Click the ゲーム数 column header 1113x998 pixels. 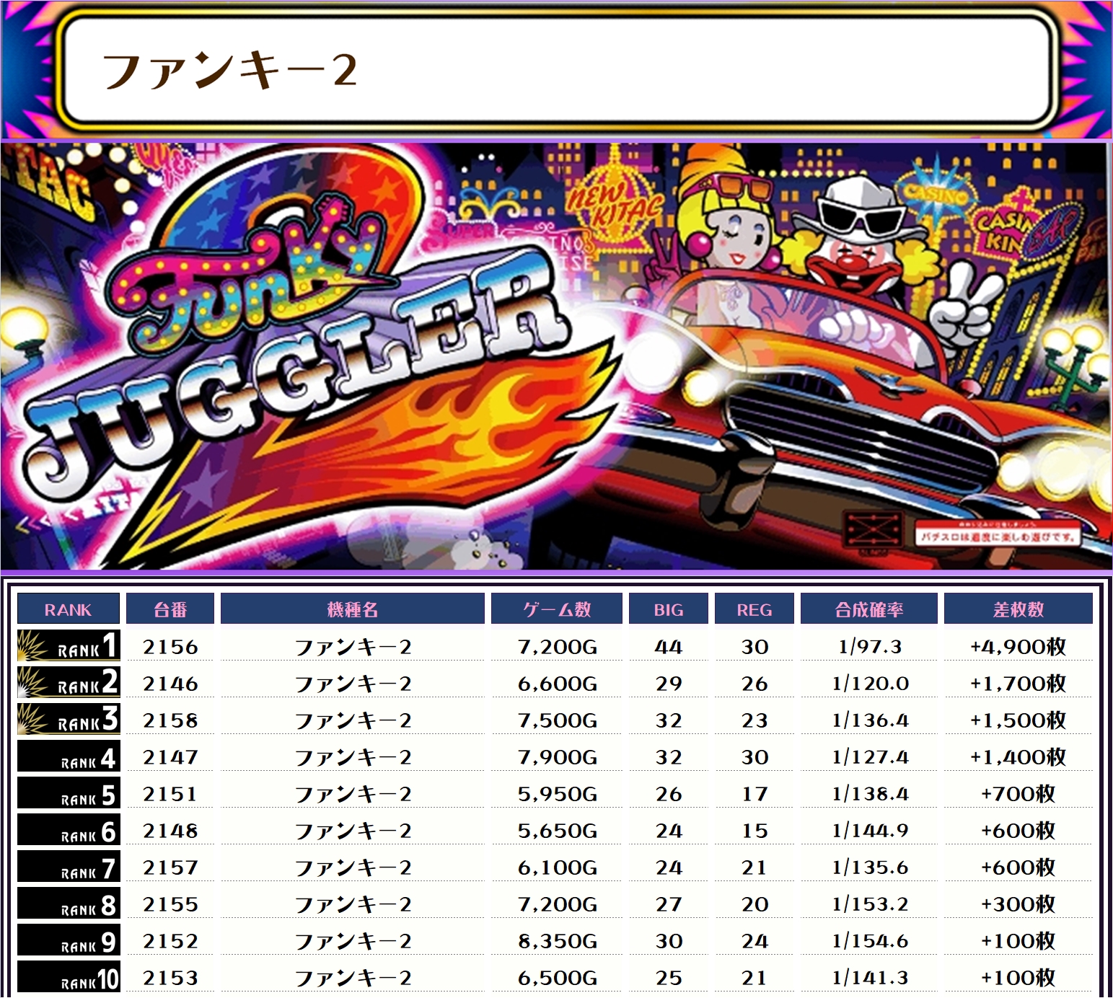click(556, 609)
